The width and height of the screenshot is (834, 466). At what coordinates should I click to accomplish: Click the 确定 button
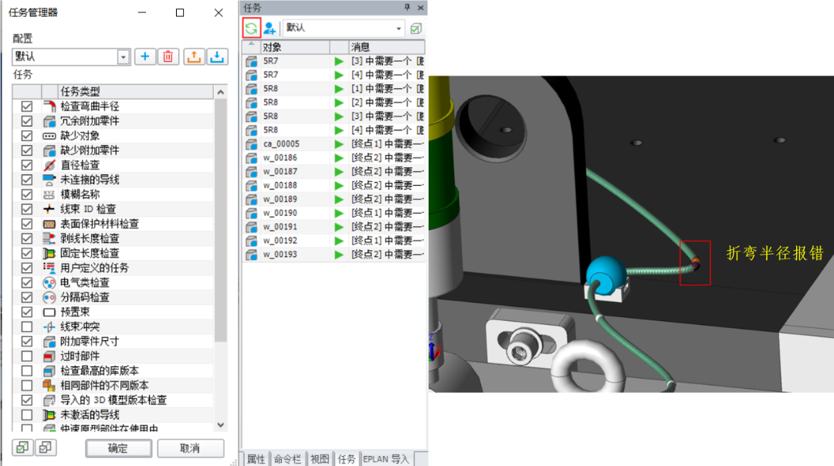pos(119,448)
